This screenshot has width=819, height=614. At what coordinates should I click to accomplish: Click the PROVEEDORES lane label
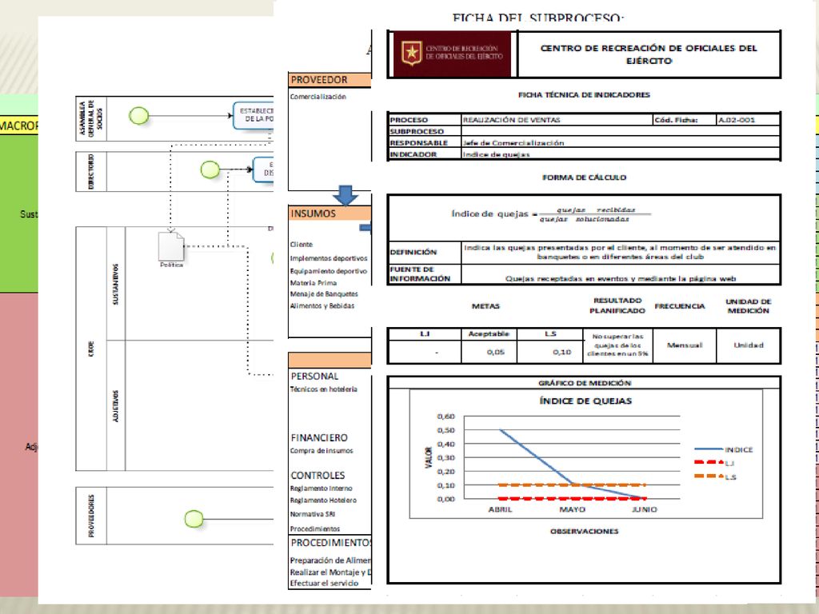(91, 516)
